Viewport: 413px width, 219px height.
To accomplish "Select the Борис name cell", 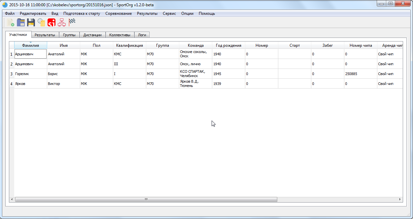I will click(63, 74).
